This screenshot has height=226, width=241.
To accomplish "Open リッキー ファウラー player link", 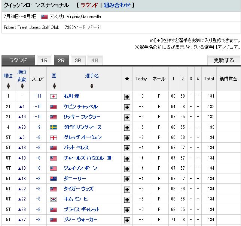I will coord(82,117).
